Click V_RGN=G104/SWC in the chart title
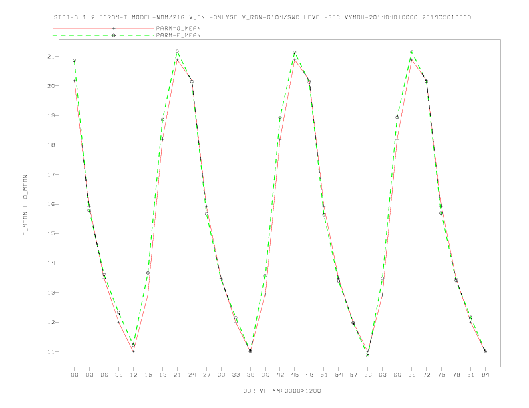Viewport: 529px width, 408px height. pos(271,17)
